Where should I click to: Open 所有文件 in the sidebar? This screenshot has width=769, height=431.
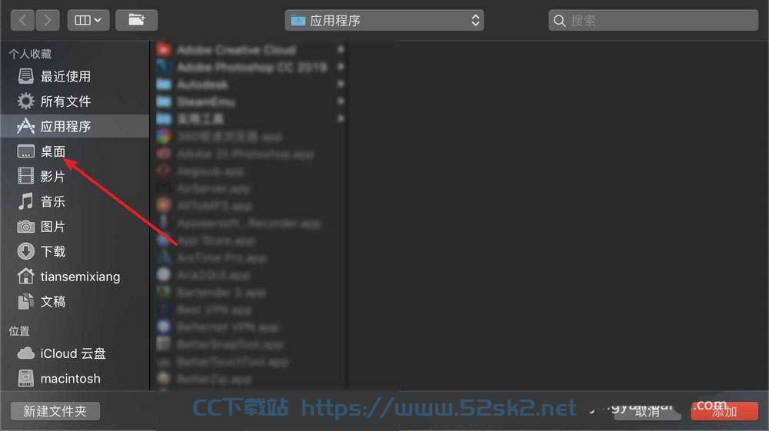tap(75, 101)
